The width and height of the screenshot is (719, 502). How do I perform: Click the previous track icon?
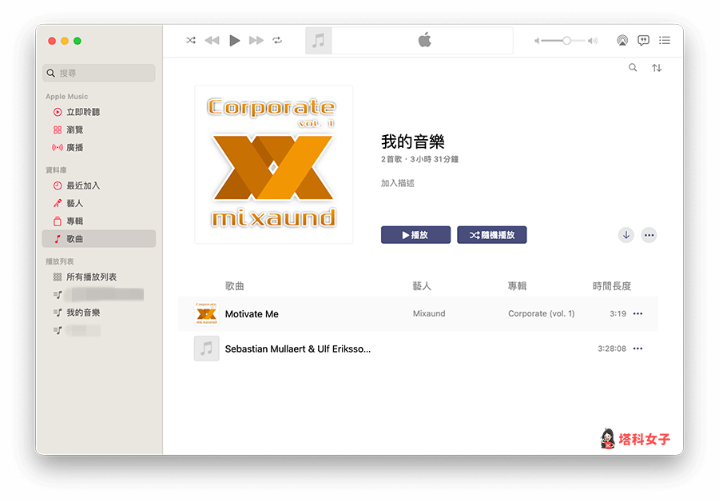coord(212,40)
